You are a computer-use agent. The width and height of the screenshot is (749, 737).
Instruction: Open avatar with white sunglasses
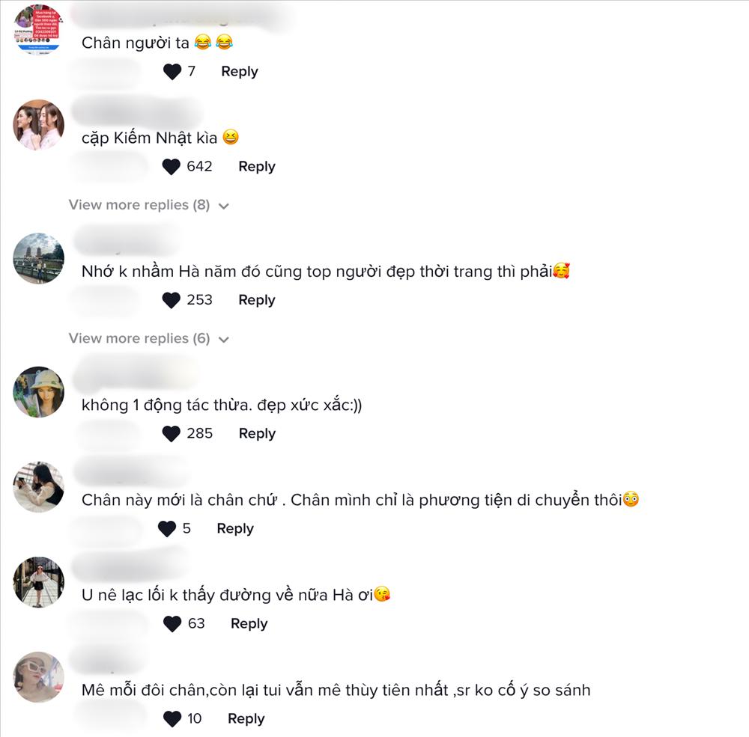pos(38,677)
